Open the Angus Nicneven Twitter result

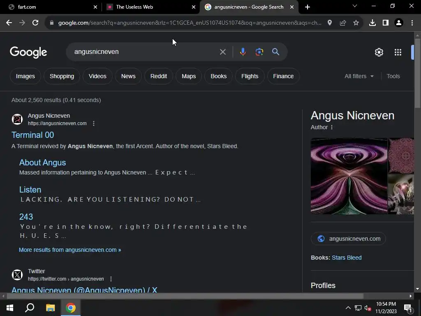[84, 290]
